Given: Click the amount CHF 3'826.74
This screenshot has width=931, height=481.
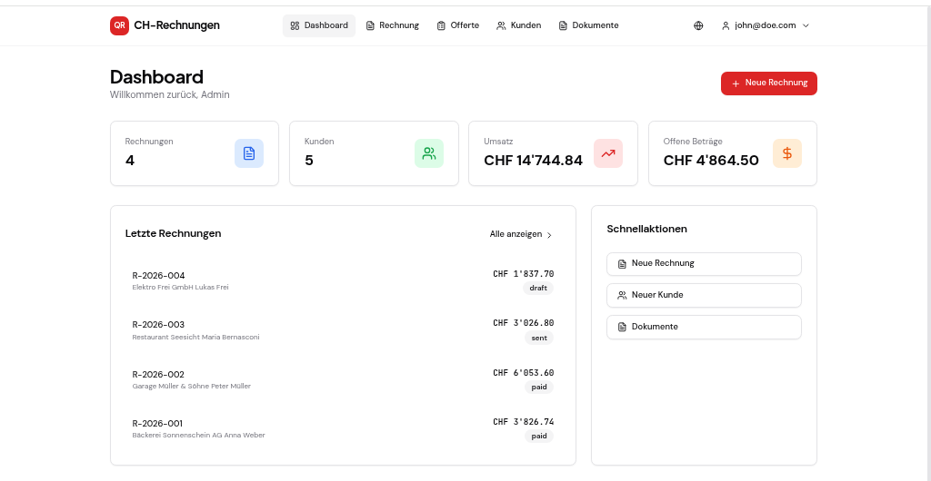Looking at the screenshot, I should 523,422.
